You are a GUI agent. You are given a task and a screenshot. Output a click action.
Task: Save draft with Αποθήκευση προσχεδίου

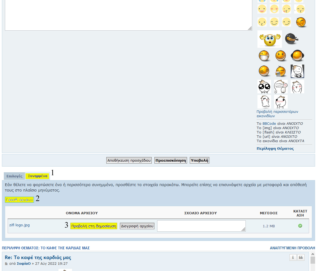click(129, 160)
